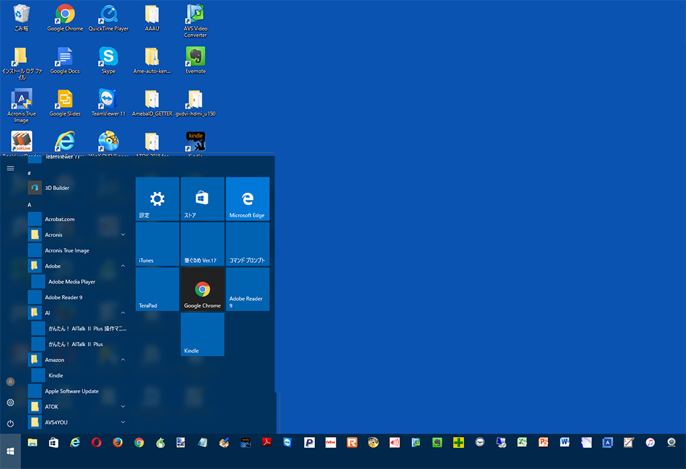686x469 pixels.
Task: Select the インストールログファイル desktop folder
Action: [x=21, y=64]
